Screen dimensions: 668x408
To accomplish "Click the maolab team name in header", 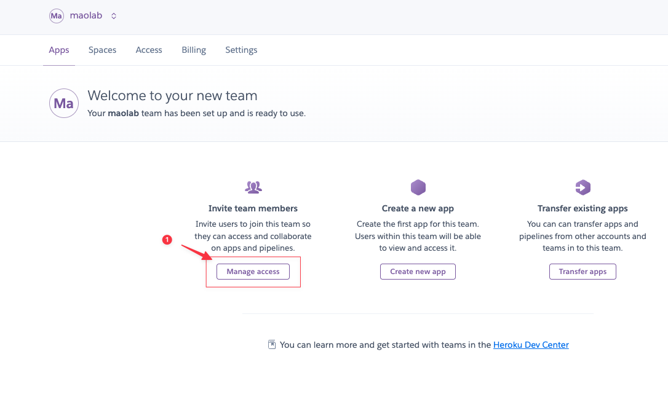I will tap(86, 15).
